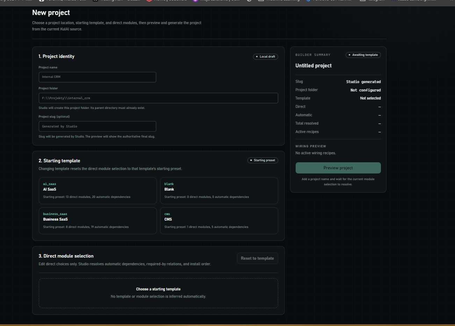This screenshot has height=326, width=455.
Task: Click the Reset to template button
Action: pos(257,258)
